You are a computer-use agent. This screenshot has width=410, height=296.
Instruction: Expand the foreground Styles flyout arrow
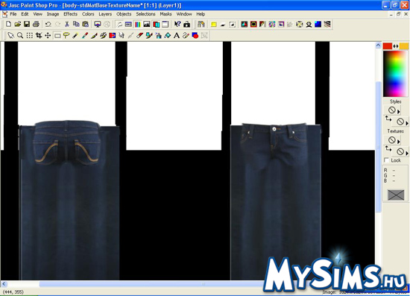tap(399, 111)
